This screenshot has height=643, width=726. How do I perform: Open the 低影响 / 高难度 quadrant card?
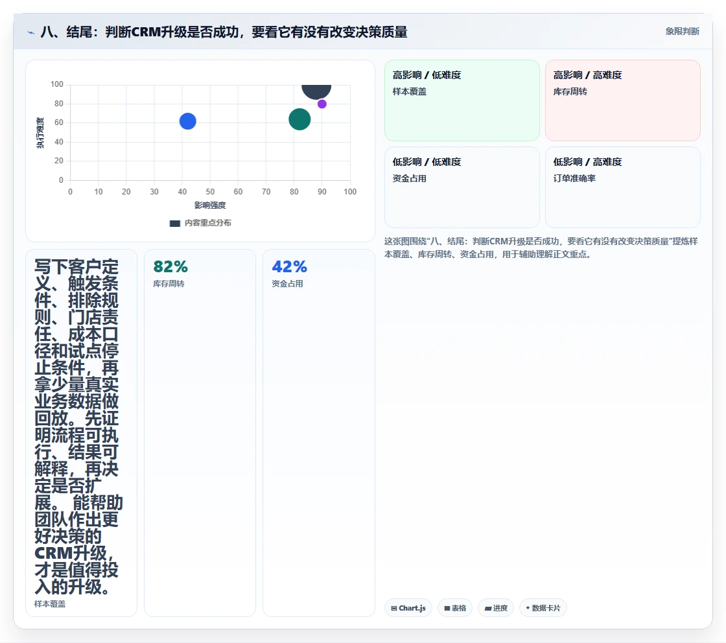(x=622, y=187)
